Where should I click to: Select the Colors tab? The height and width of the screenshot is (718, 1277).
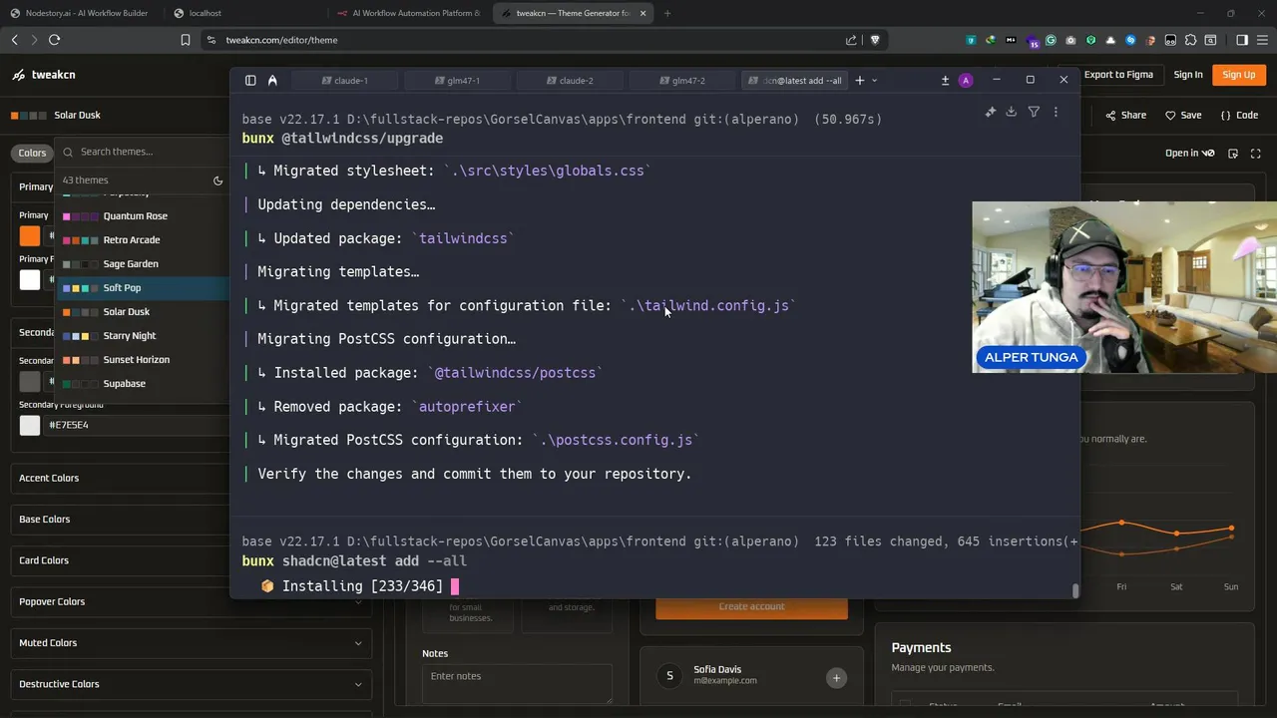(32, 153)
